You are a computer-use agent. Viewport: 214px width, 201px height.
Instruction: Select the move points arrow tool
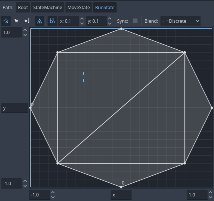(x=16, y=21)
